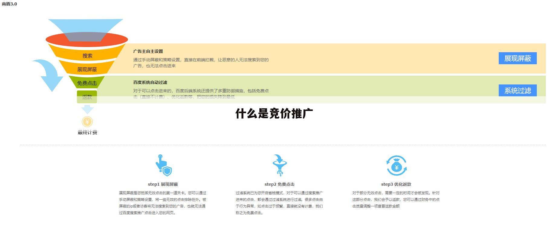Click the 系统过滤 blue button

(517, 90)
